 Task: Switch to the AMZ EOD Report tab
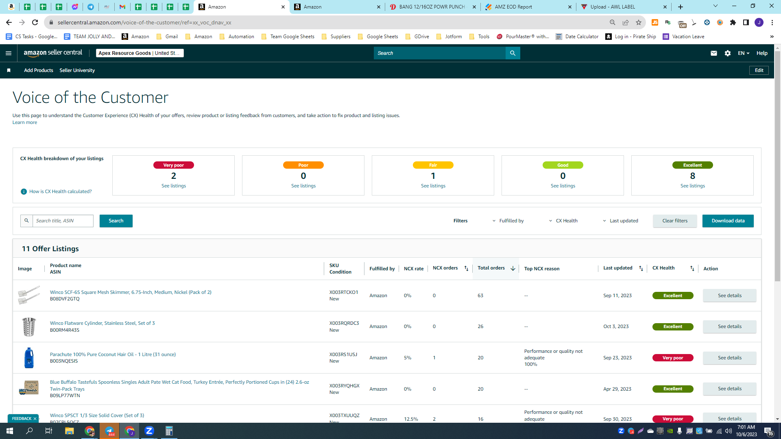(x=528, y=7)
